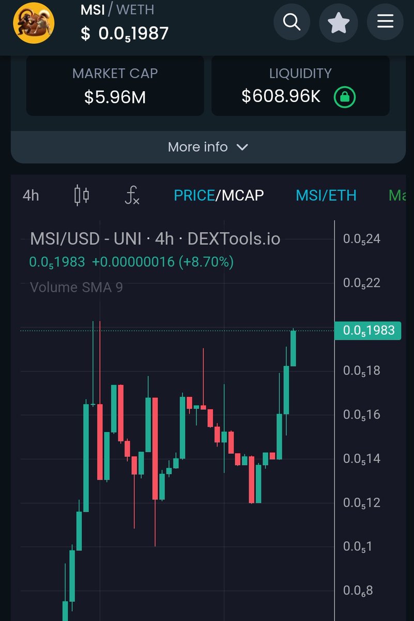
Task: Select the LIQUIDITY card
Action: coord(300,86)
